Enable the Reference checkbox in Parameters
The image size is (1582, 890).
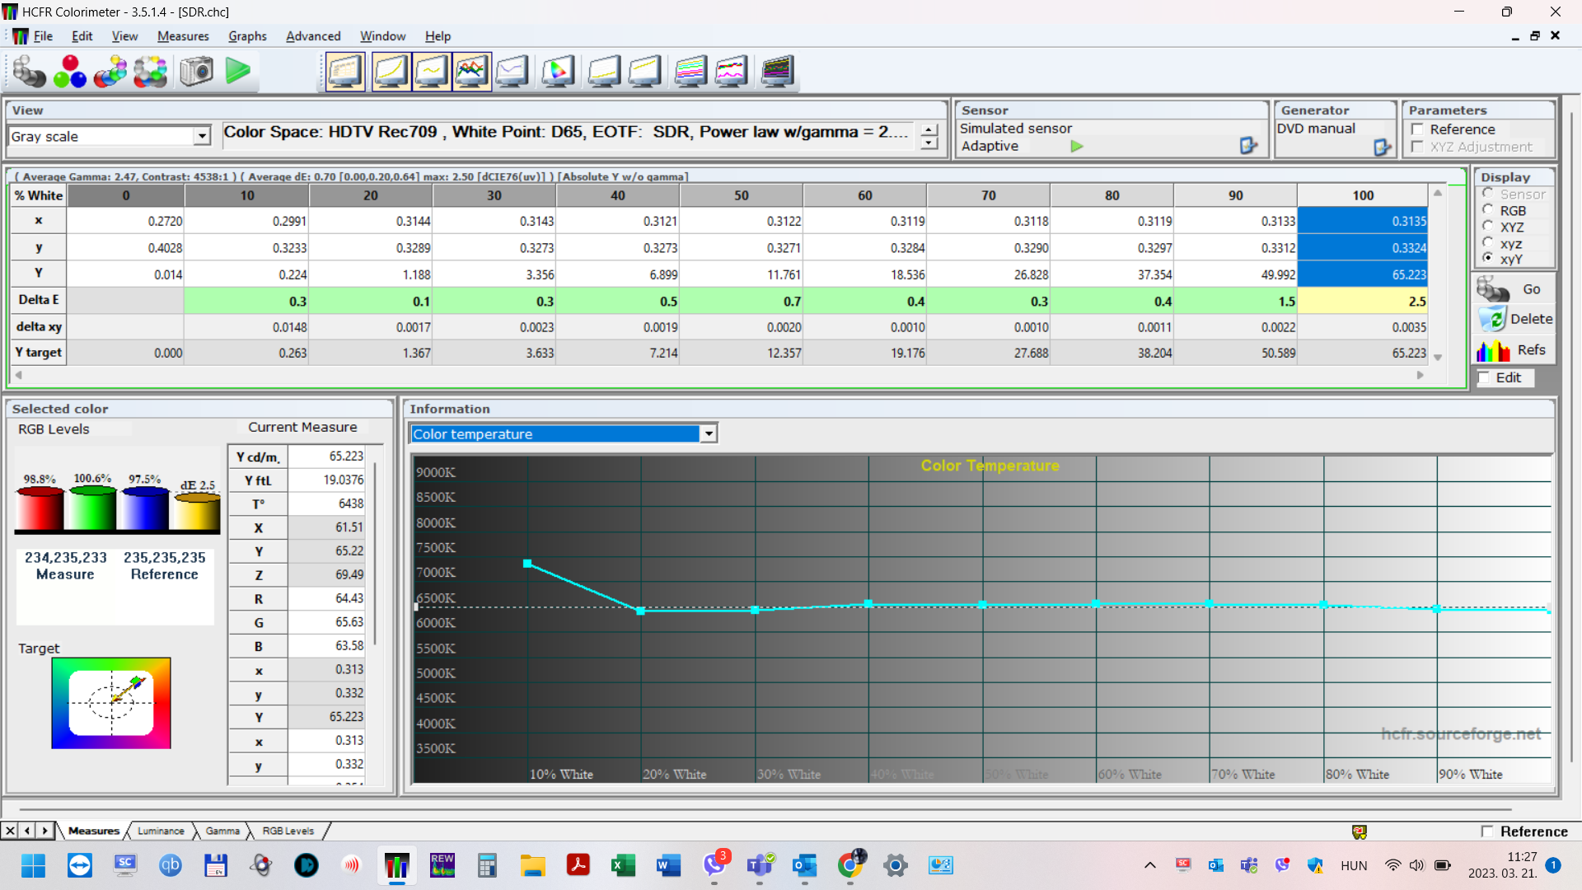[1418, 129]
